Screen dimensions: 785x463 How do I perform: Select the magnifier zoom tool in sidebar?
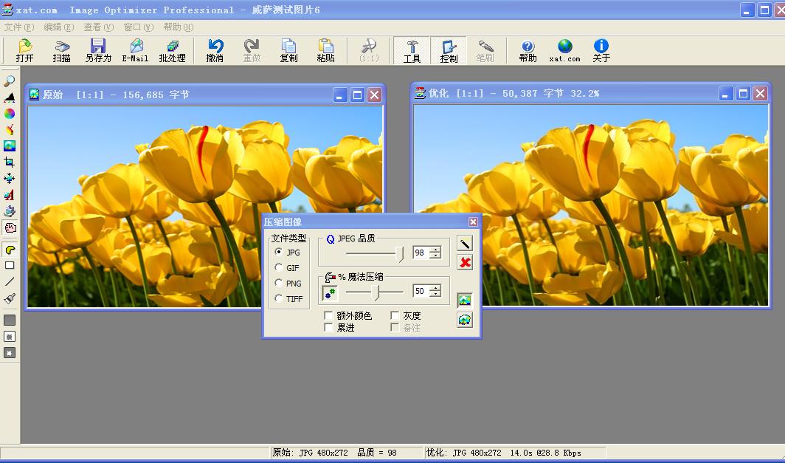[x=10, y=80]
